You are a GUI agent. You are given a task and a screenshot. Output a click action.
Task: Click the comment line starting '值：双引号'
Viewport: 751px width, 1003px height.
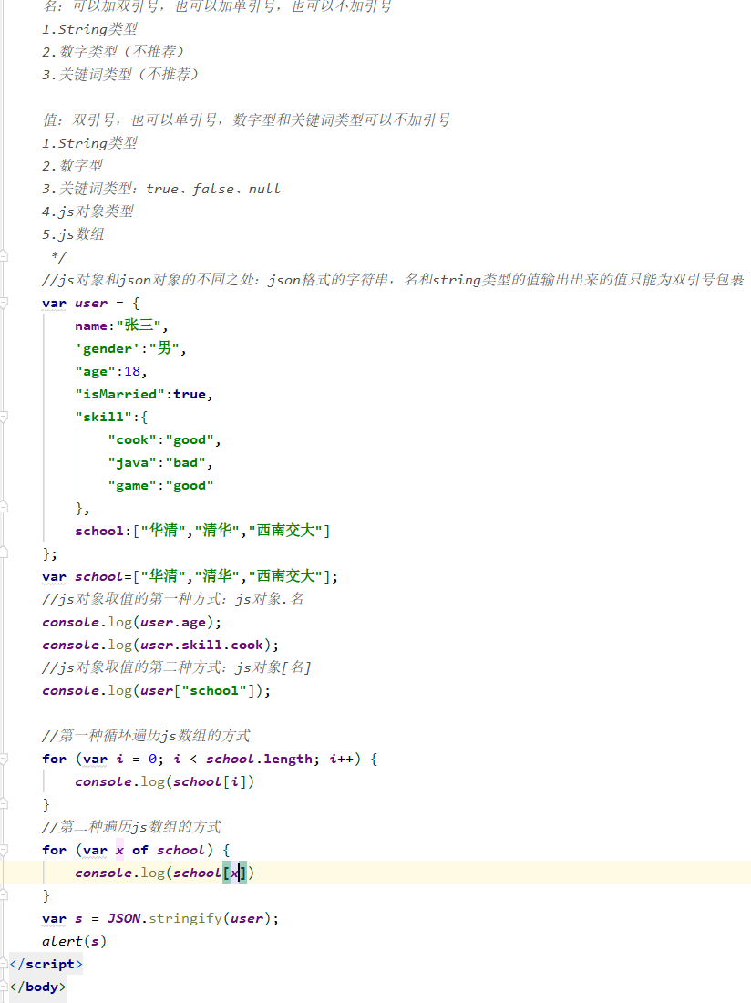pos(247,120)
